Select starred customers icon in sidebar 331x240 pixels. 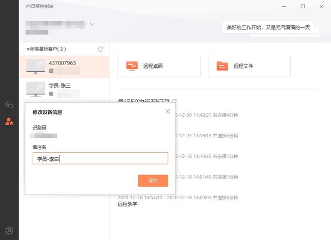point(9,122)
